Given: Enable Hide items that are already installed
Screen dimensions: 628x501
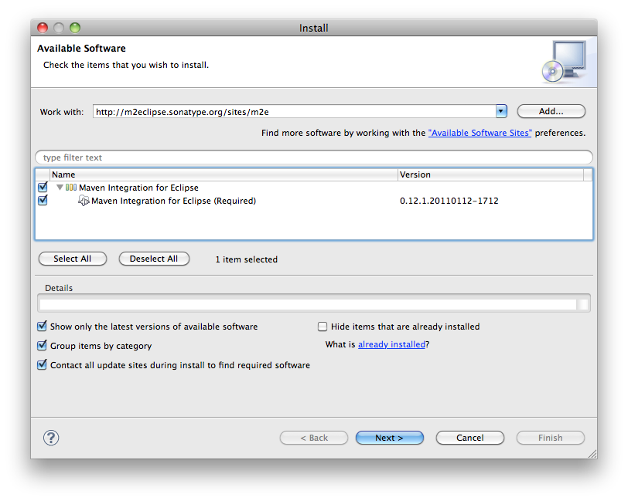Looking at the screenshot, I should tap(323, 327).
